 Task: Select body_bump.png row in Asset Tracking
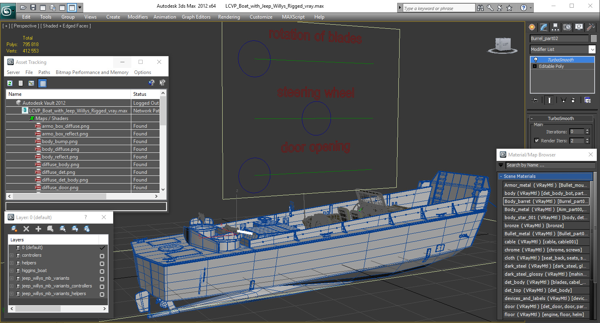point(82,141)
